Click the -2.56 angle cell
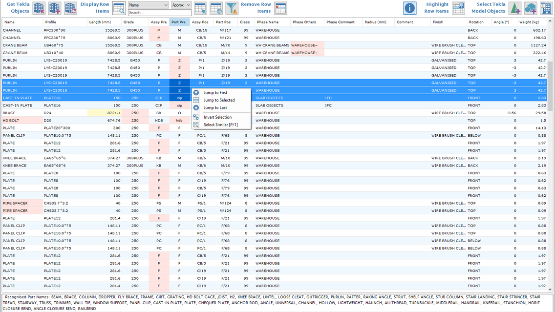The width and height of the screenshot is (555, 312). click(x=504, y=113)
